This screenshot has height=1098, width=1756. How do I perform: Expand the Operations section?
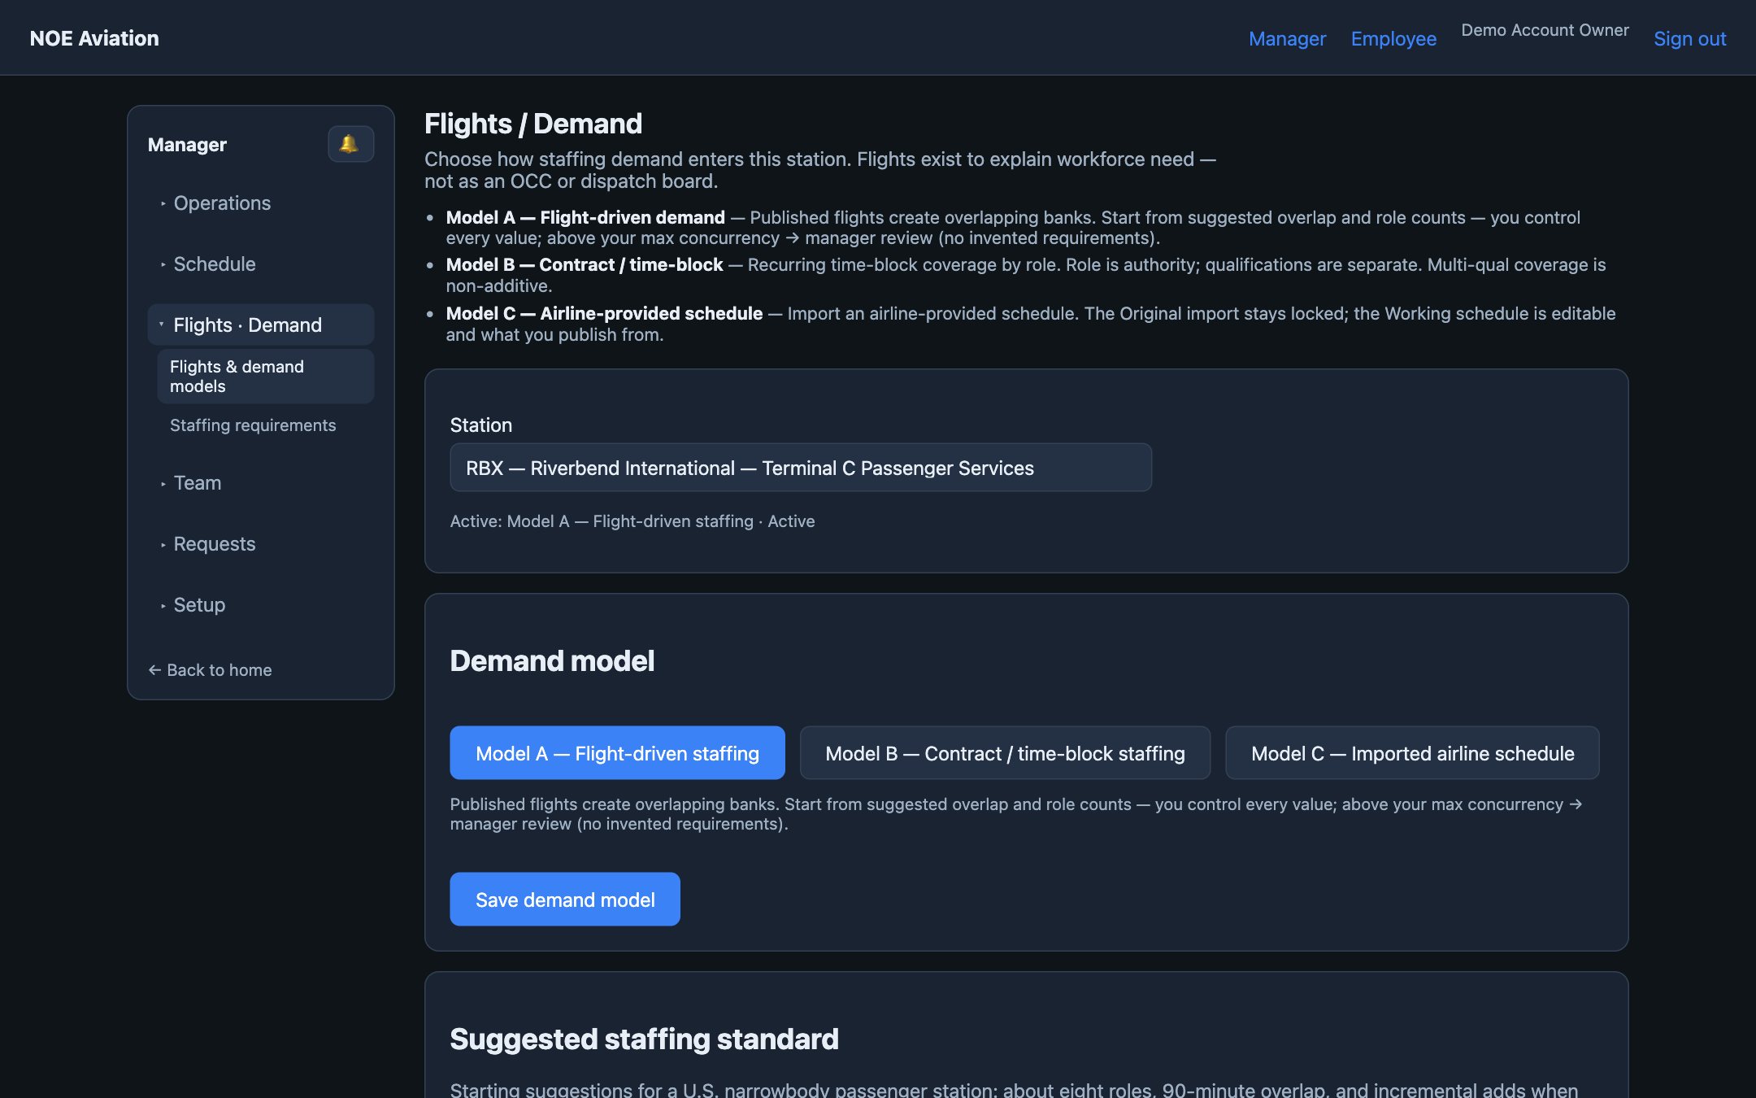click(x=261, y=203)
